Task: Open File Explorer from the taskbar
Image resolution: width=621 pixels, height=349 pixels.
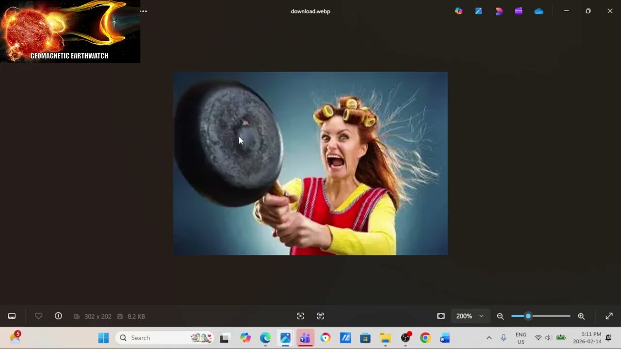Action: coord(385,338)
